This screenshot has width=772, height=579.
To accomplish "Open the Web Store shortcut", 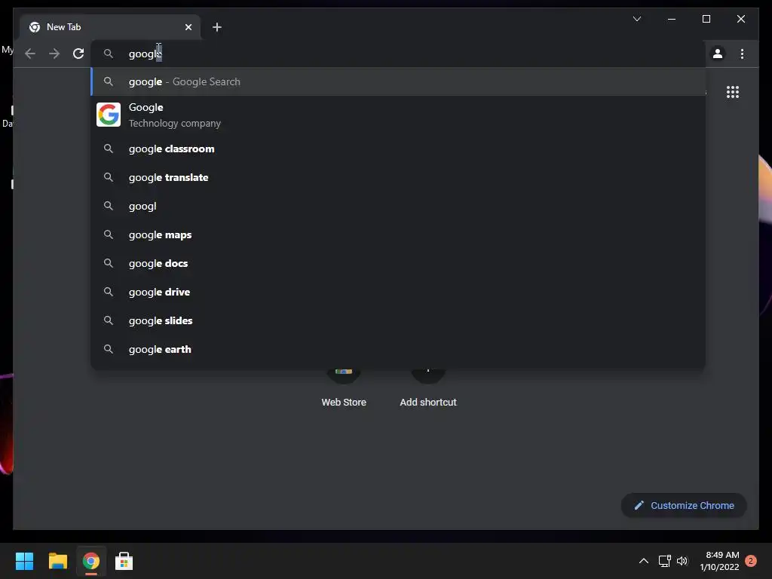I will [344, 388].
